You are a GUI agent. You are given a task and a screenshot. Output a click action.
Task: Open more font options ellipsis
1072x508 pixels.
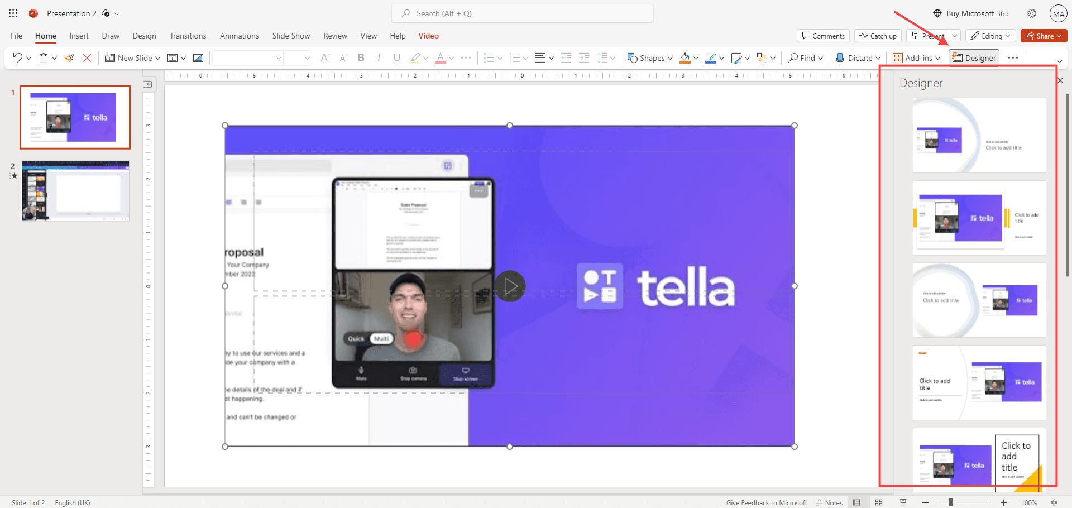[466, 57]
